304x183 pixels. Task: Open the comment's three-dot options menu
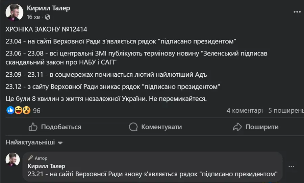(x=291, y=167)
